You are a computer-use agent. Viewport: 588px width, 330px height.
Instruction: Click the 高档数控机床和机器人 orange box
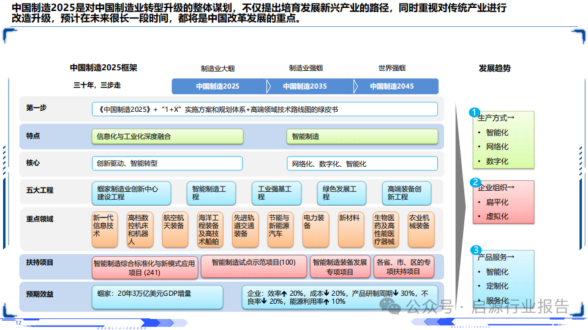click(x=140, y=230)
